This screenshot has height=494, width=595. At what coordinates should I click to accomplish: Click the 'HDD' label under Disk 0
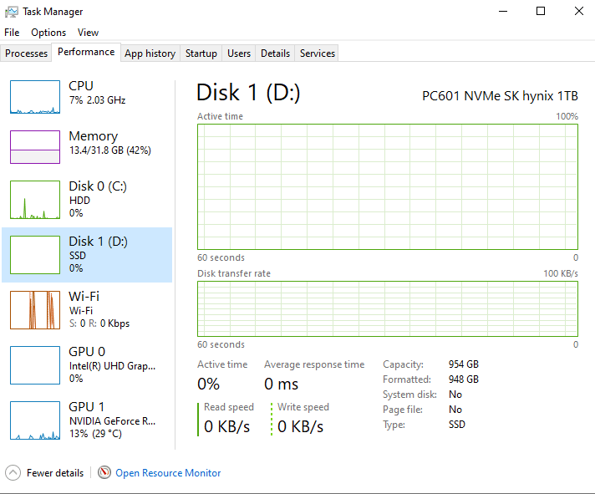[x=79, y=201]
